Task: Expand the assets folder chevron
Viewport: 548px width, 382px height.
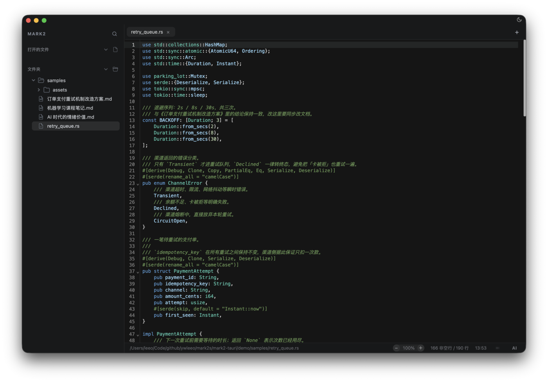Action: tap(39, 90)
